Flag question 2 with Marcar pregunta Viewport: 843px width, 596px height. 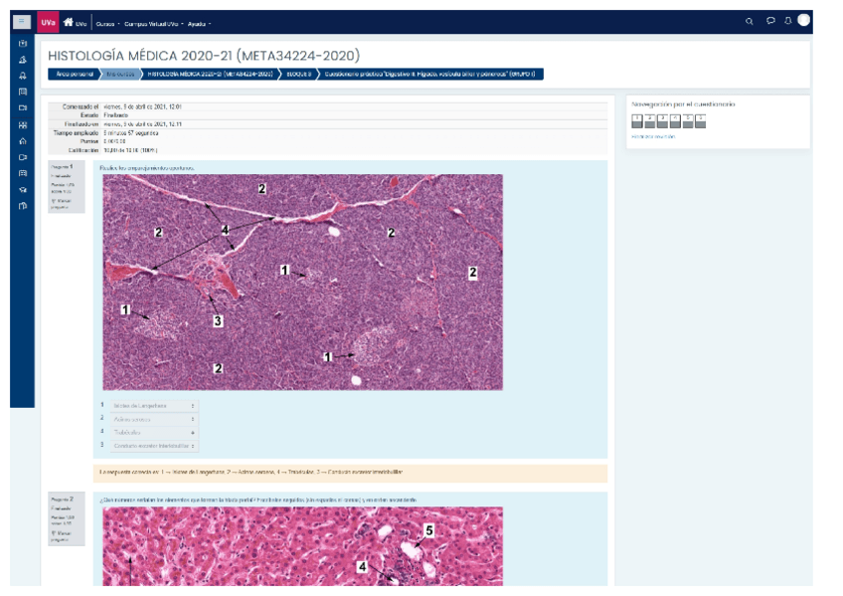(x=61, y=535)
